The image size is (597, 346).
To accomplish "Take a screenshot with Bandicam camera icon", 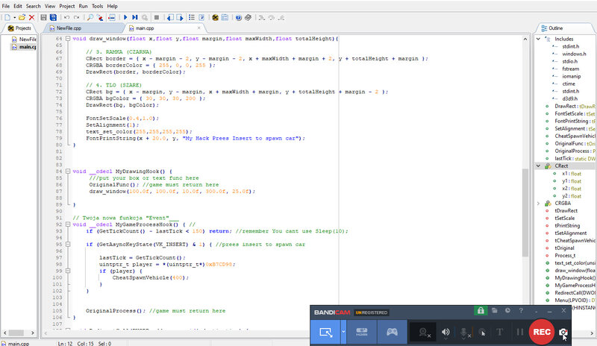I will tap(564, 333).
